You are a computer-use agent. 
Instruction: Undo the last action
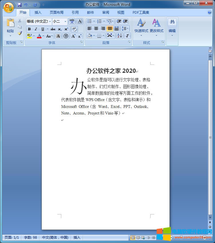pyautogui.click(x=26, y=5)
